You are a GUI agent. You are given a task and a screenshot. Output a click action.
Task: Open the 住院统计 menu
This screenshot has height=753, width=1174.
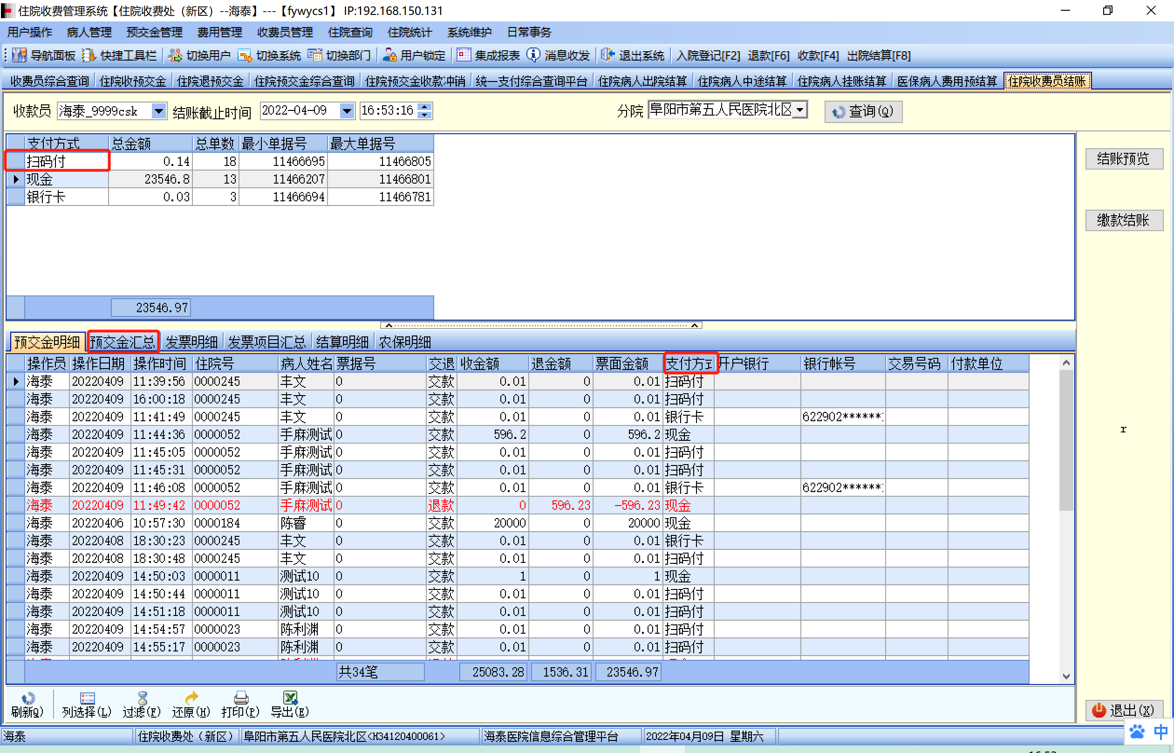[x=409, y=32]
